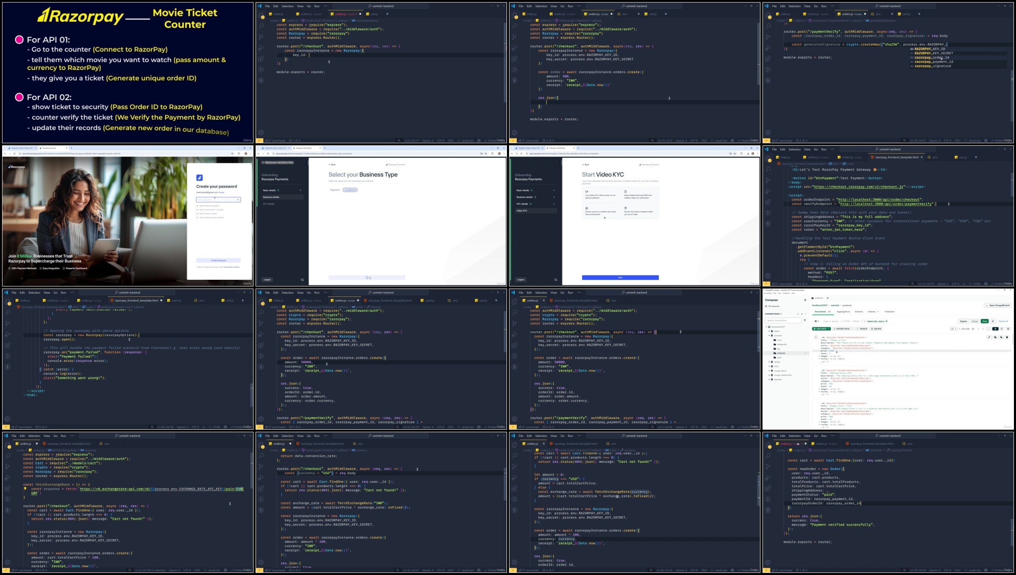Open ADD DATA dropdown in Compass

(x=821, y=329)
